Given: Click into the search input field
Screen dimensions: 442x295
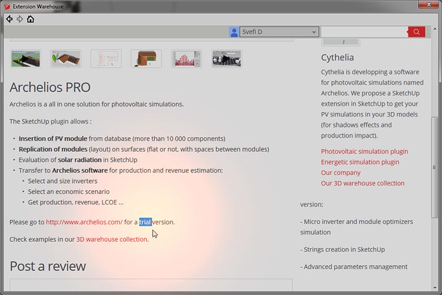Looking at the screenshot, I should 364,32.
